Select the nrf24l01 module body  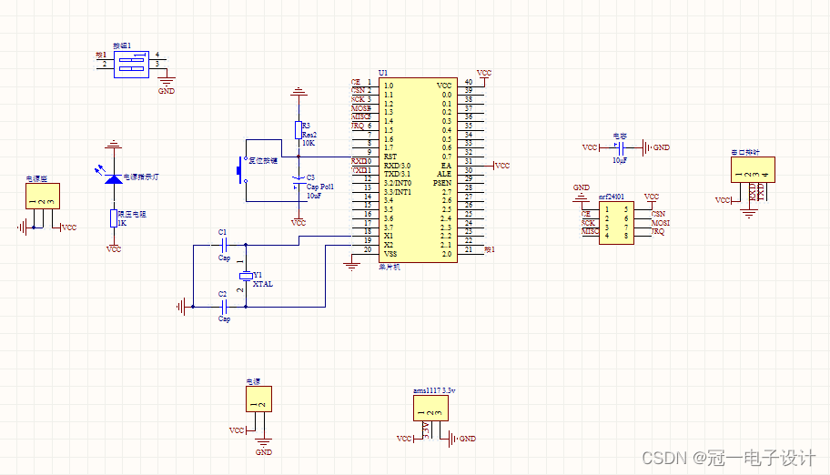tap(616, 222)
